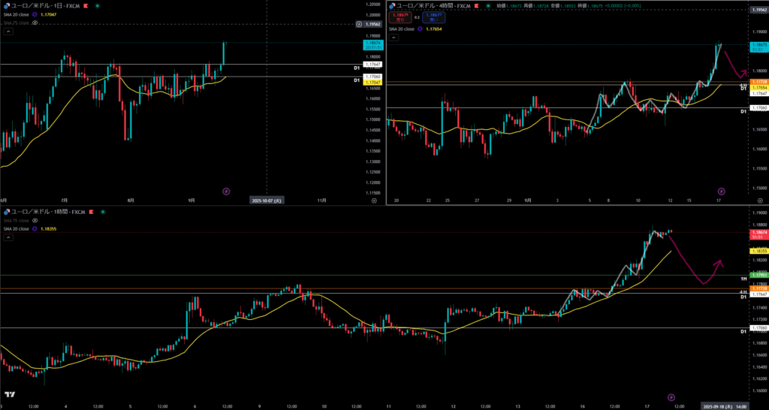The image size is (769, 410).
Task: Select the 1-hour EUR/USD chart symbol title
Action: click(x=45, y=212)
